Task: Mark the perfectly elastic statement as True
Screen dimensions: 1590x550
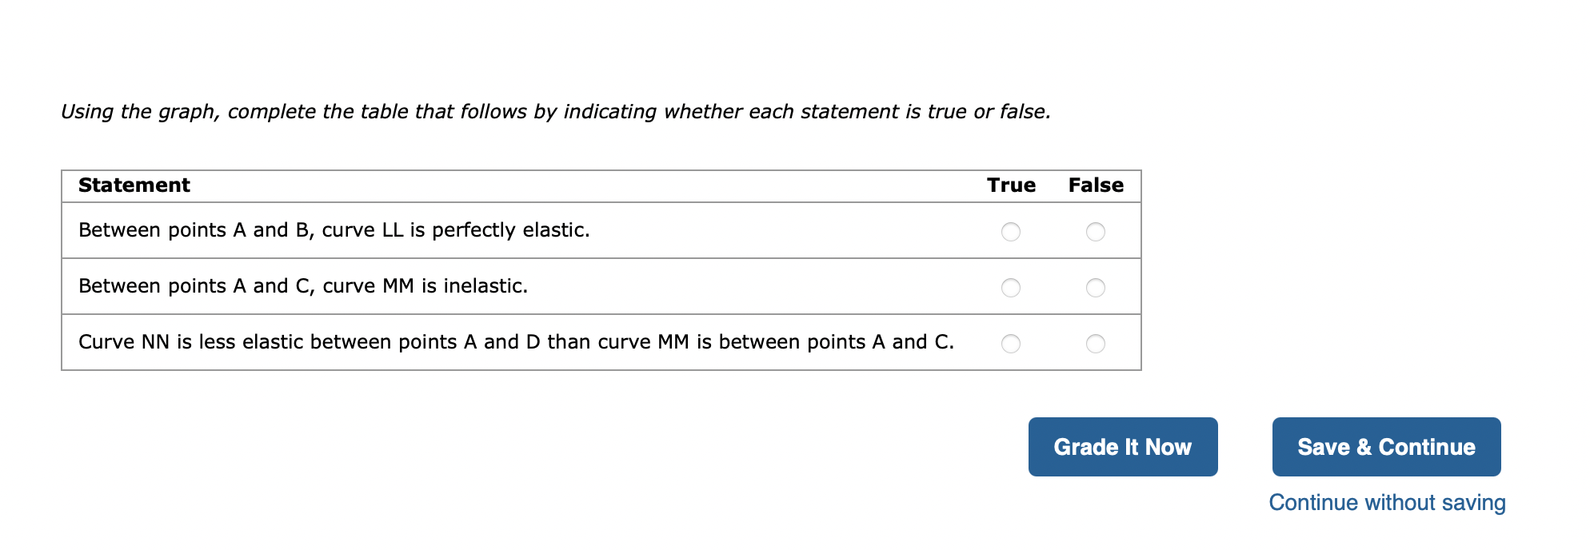Action: coord(1011,232)
